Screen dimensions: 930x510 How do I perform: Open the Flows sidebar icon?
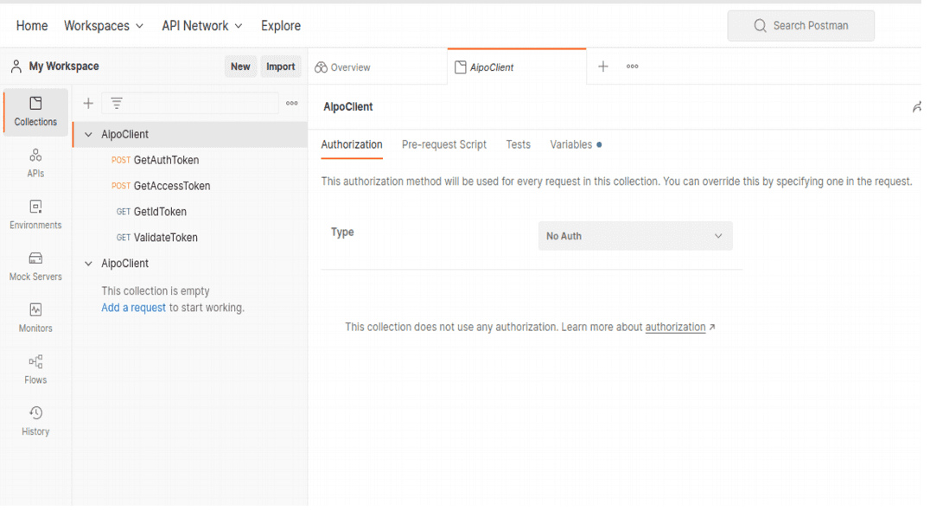(35, 370)
